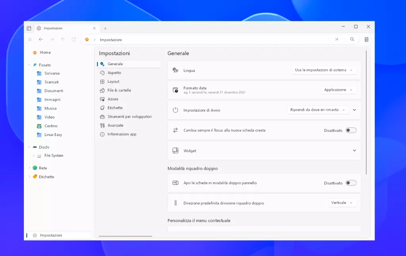Image resolution: width=406 pixels, height=256 pixels.
Task: Open the Aspetto settings category
Action: click(x=129, y=73)
